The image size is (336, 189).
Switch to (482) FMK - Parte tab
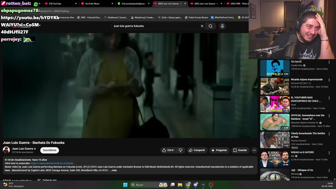tap(238, 4)
